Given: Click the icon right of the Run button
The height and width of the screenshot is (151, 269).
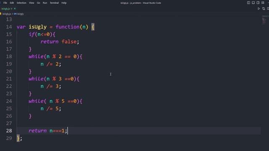Looking at the screenshot, I should click(264, 8).
